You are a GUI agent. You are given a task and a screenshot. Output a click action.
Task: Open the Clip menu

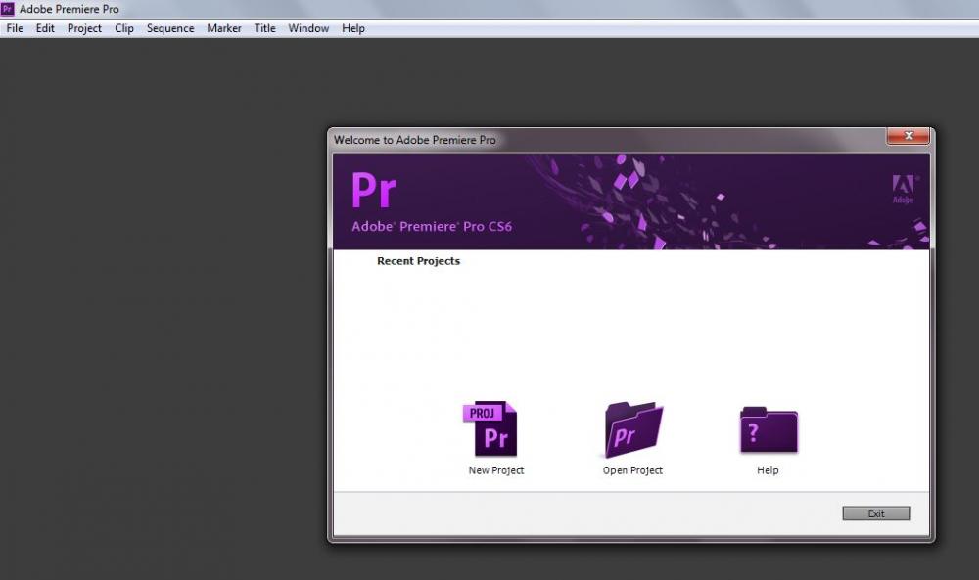point(124,28)
